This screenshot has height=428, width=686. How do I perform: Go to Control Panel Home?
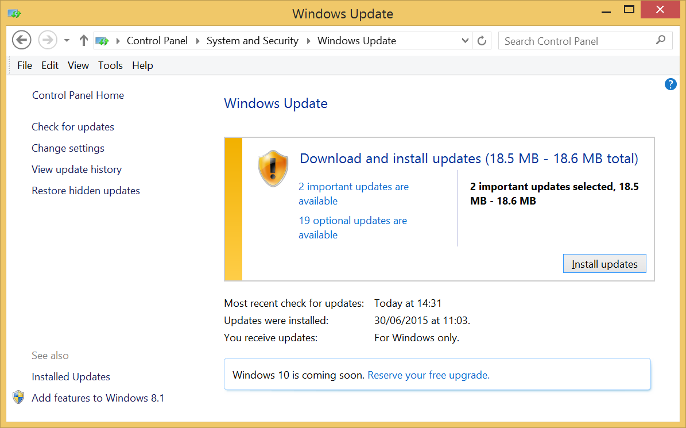click(x=78, y=95)
